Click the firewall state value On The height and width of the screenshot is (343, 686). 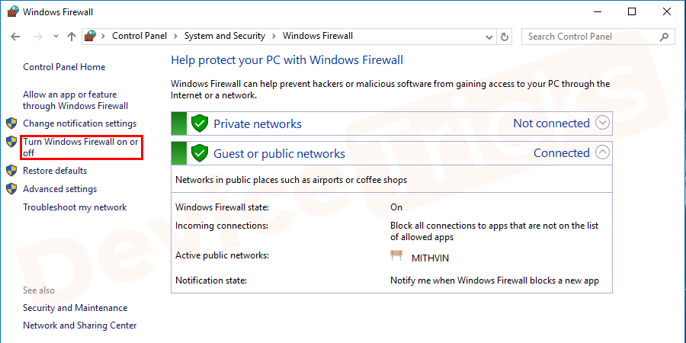point(396,207)
